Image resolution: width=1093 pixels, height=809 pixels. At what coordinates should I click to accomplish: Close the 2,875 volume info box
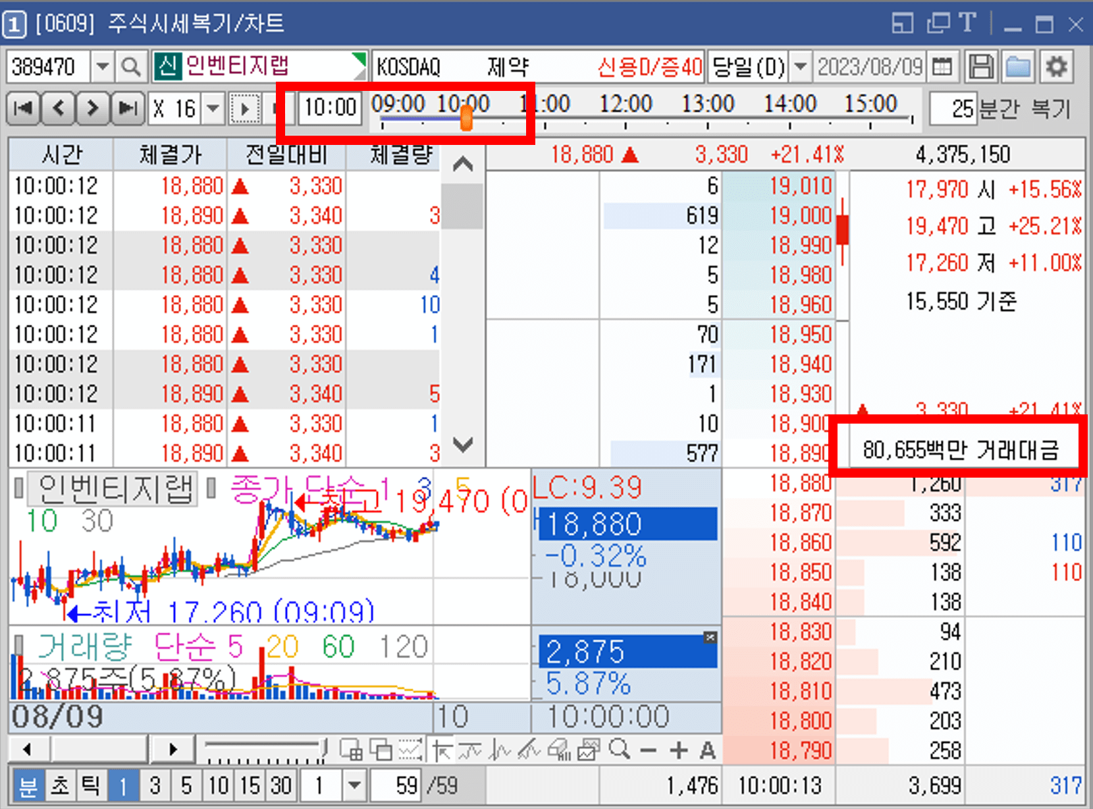point(710,637)
